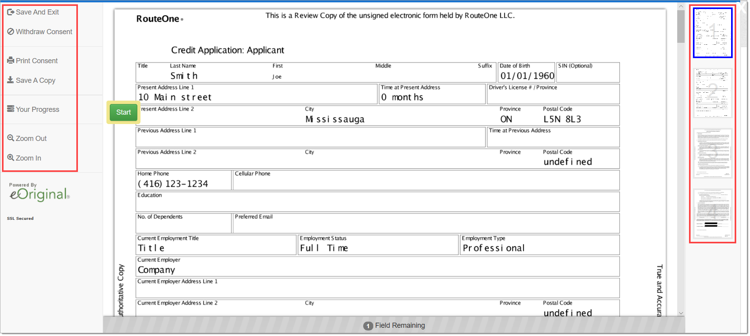This screenshot has height=336, width=750.
Task: Click the Driver's License # / Province field
Action: (x=553, y=94)
